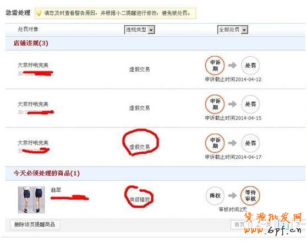Click the 降权 status circle
The width and height of the screenshot is (307, 242).
(215, 196)
